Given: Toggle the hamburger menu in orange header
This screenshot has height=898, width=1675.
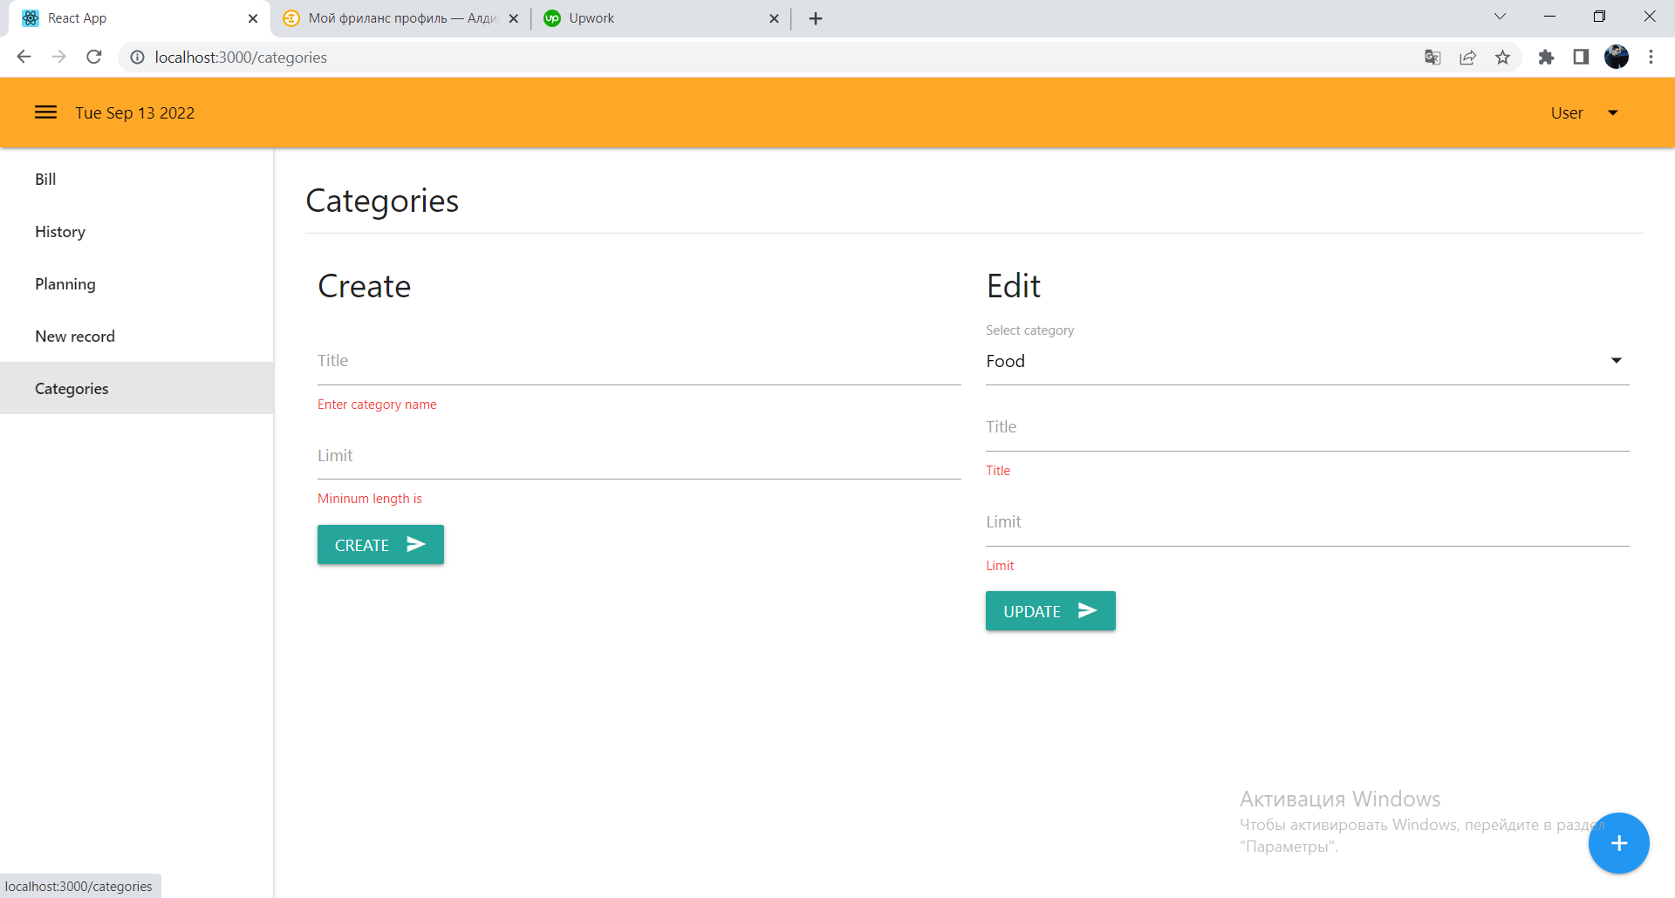Looking at the screenshot, I should [45, 112].
